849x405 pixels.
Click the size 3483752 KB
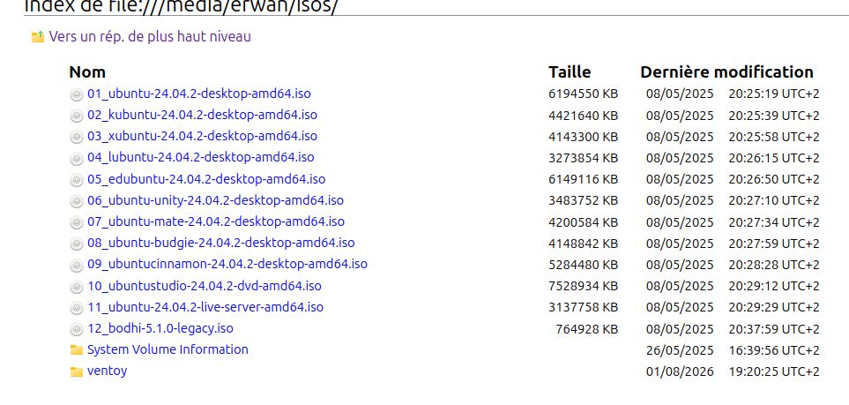[583, 201]
